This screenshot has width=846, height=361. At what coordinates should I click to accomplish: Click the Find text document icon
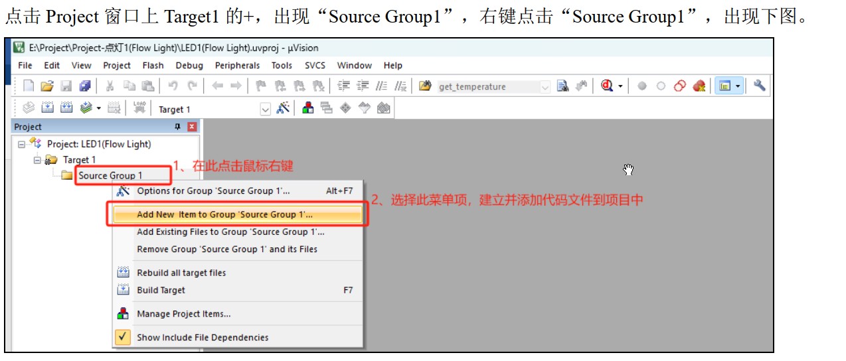coord(563,86)
